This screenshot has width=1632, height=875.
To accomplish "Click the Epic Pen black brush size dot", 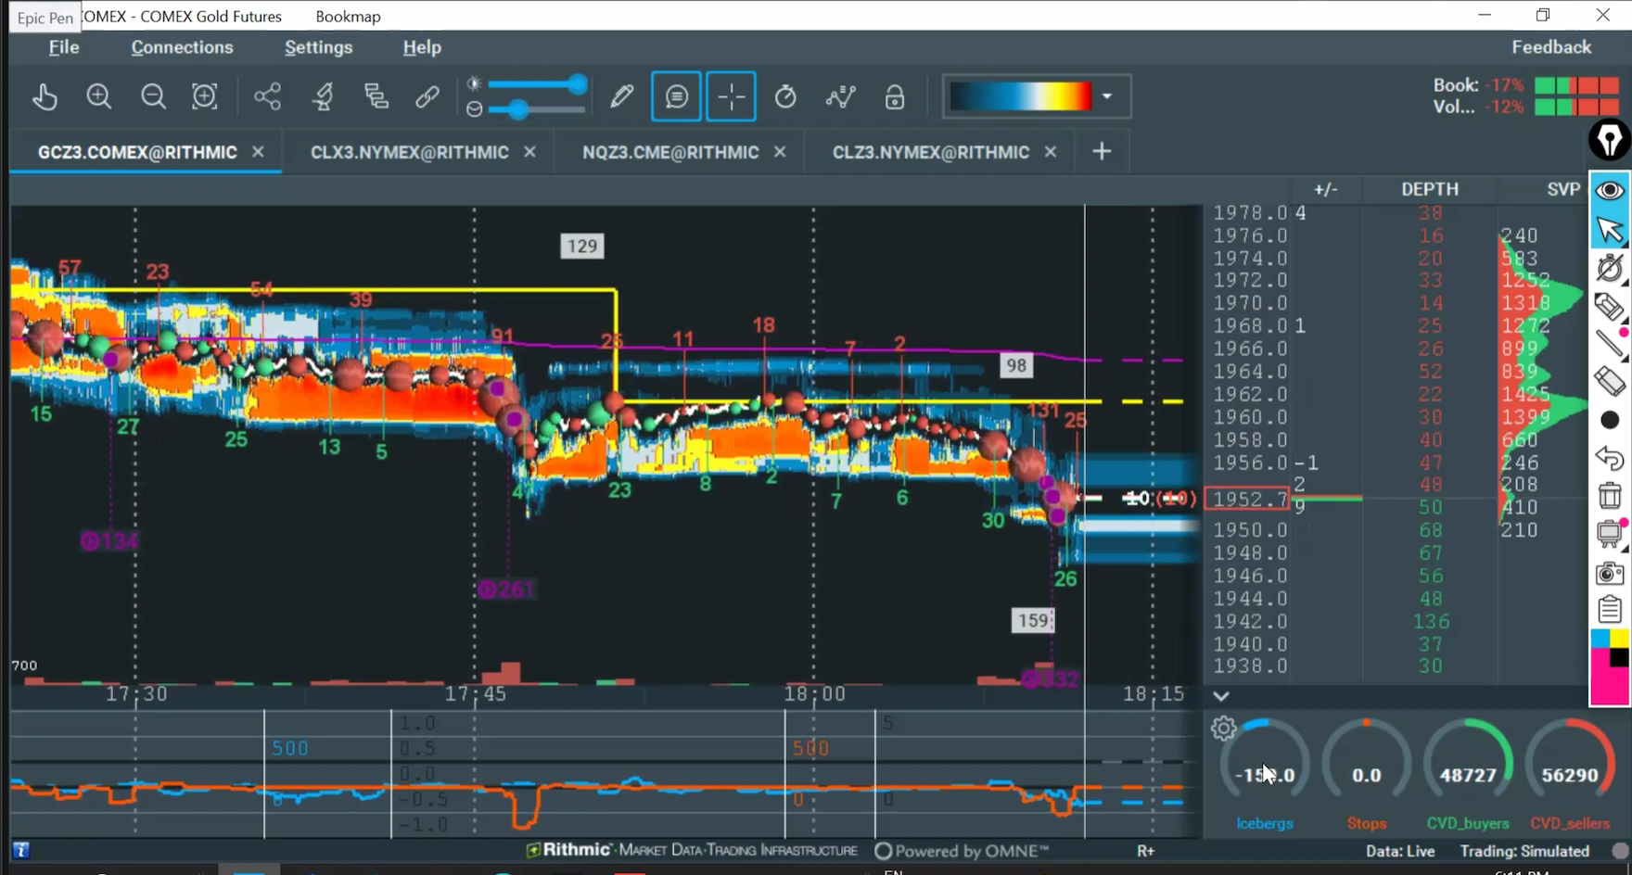I will (1610, 420).
